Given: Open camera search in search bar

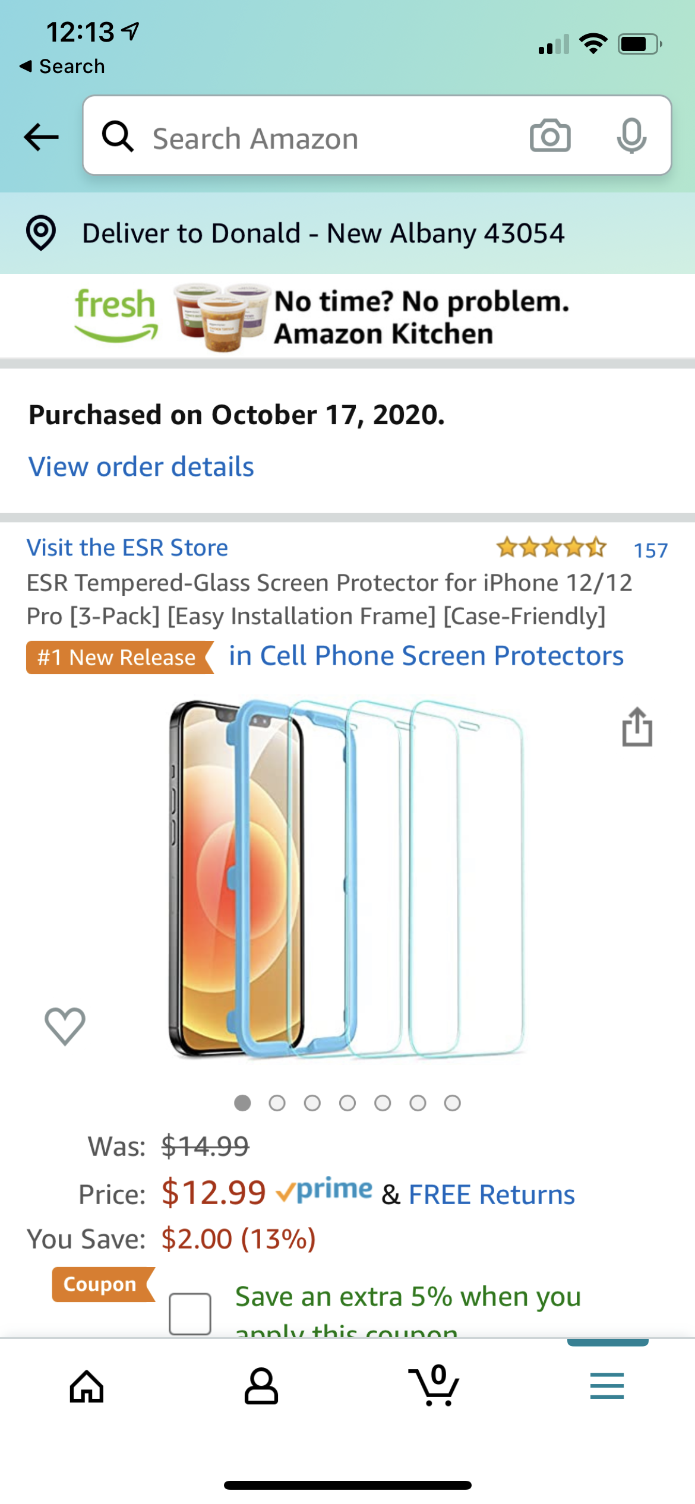Looking at the screenshot, I should click(550, 136).
